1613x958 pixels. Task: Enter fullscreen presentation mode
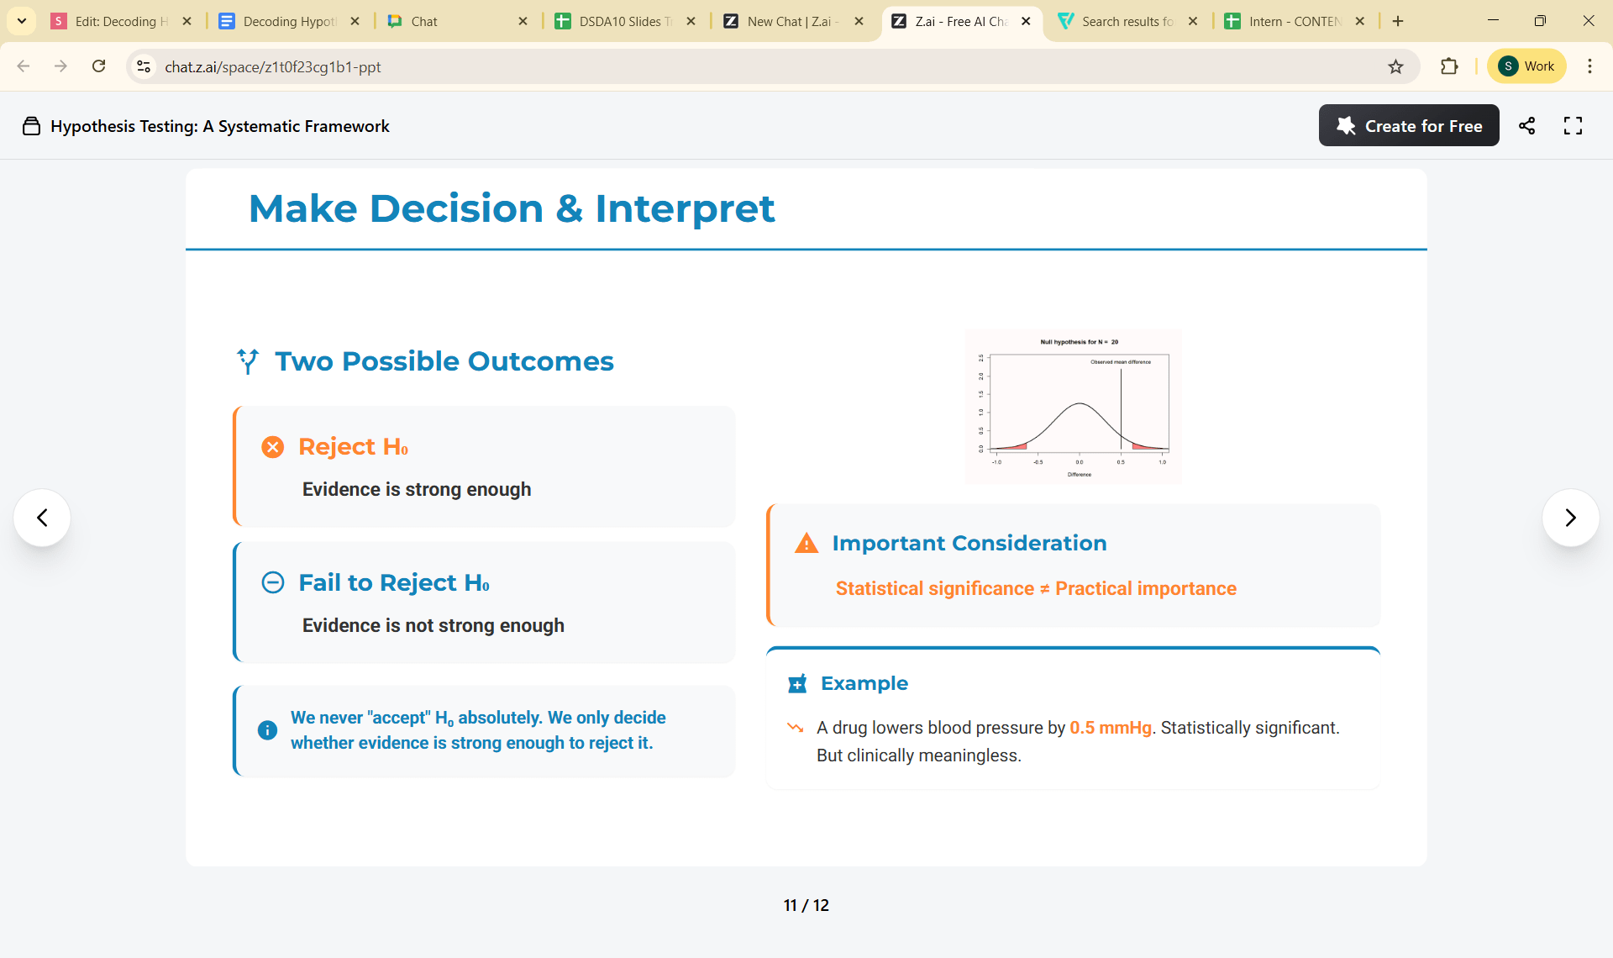pos(1573,126)
